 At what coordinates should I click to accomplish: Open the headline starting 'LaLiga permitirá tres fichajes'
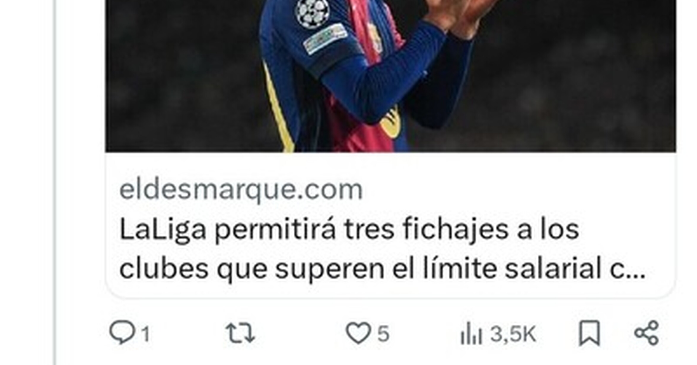349,230
